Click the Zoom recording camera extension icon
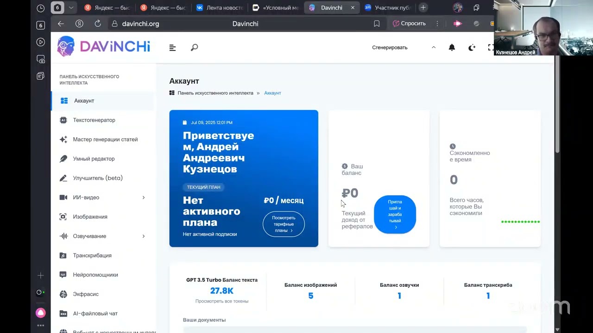Viewport: 593px width, 333px height. click(x=458, y=24)
